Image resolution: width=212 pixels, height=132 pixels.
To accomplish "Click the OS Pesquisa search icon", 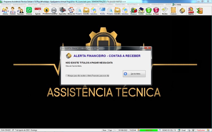I will tap(79, 11).
